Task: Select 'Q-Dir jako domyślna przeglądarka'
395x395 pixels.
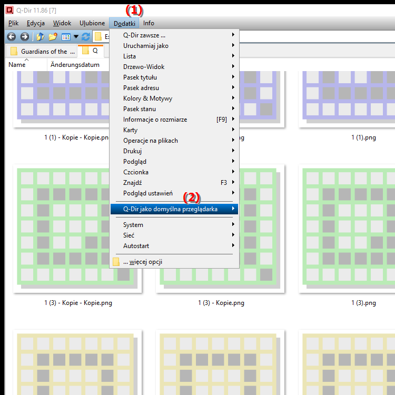Action: pos(174,209)
